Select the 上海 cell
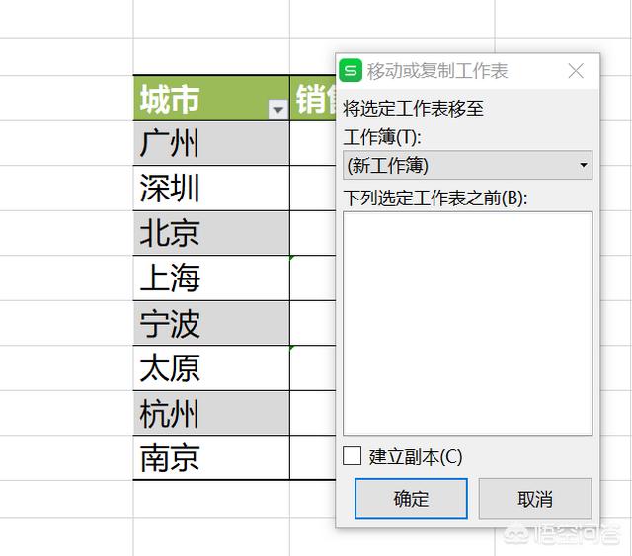Image resolution: width=632 pixels, height=556 pixels. (x=211, y=278)
